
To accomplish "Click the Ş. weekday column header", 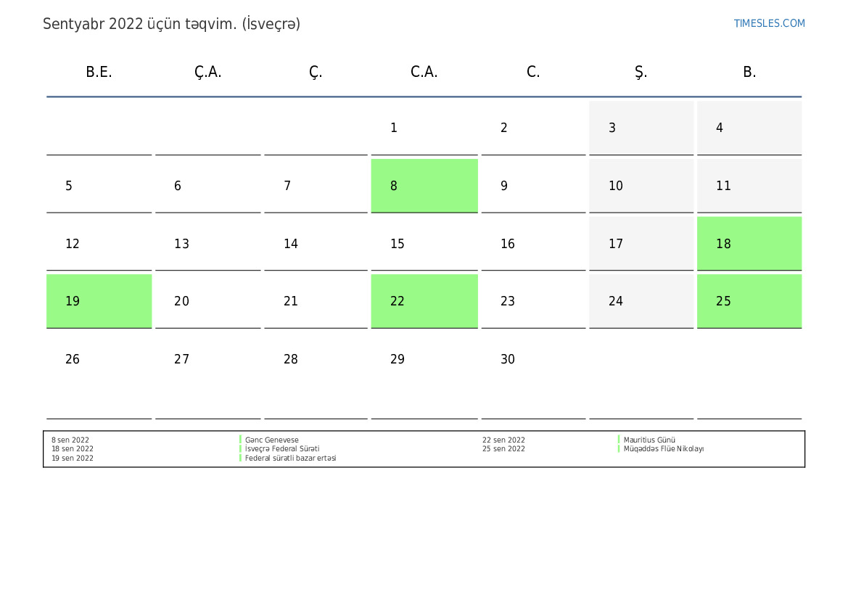I will pos(641,72).
